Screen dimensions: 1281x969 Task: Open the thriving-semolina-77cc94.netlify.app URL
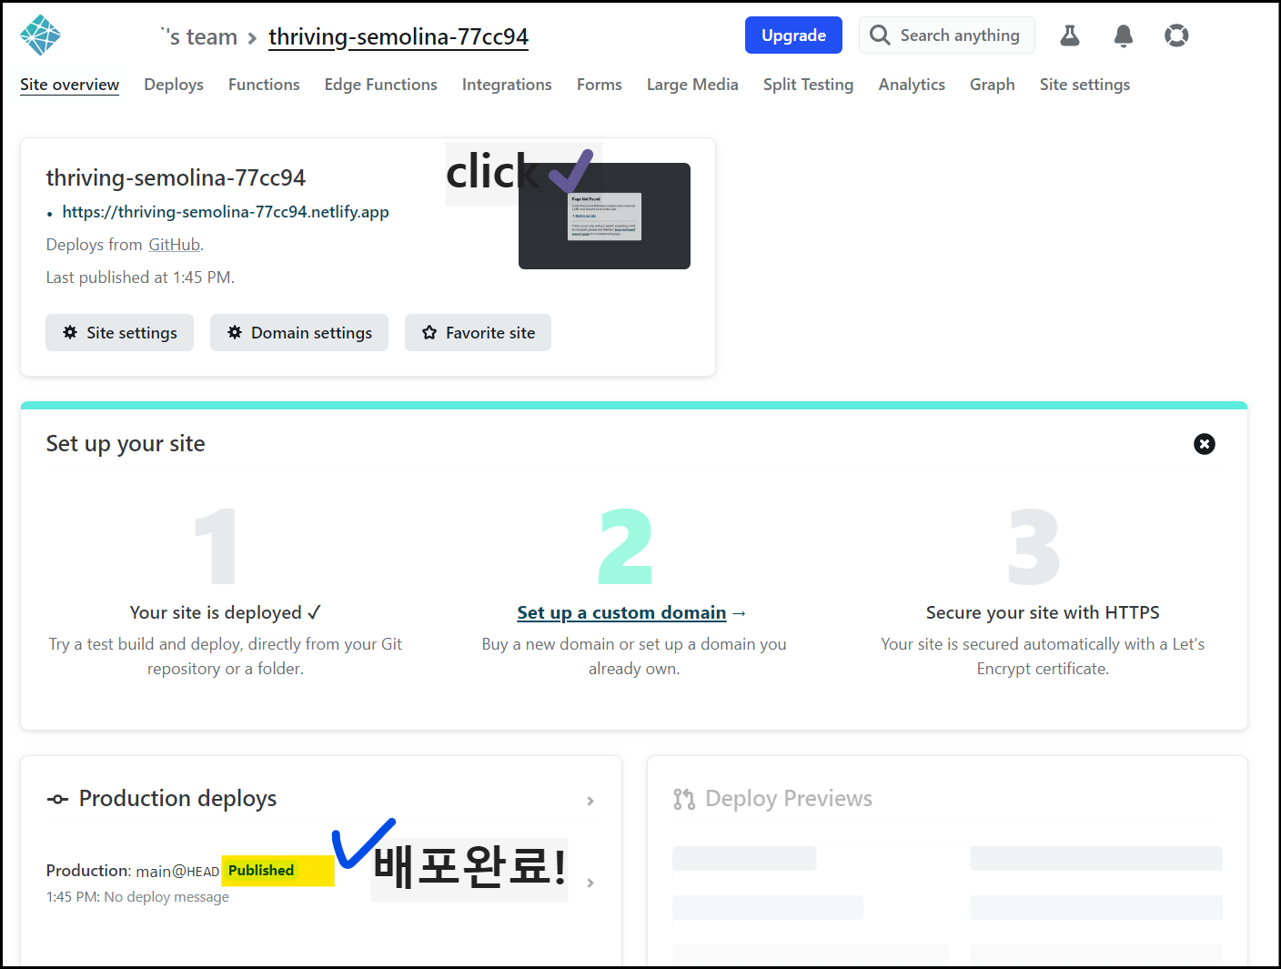pyautogui.click(x=226, y=212)
